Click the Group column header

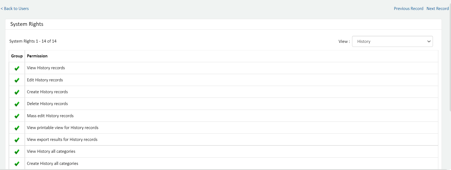coord(17,56)
